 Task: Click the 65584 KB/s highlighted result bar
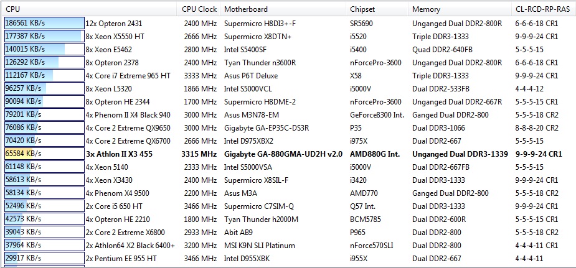pyautogui.click(x=44, y=154)
